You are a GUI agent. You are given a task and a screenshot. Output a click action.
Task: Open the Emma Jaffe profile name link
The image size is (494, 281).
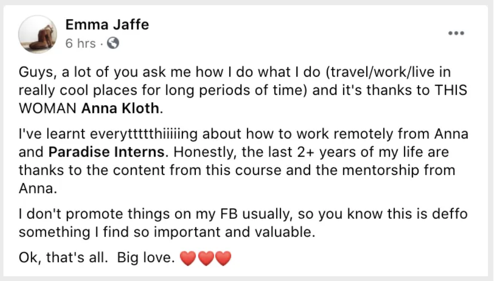[x=107, y=25]
